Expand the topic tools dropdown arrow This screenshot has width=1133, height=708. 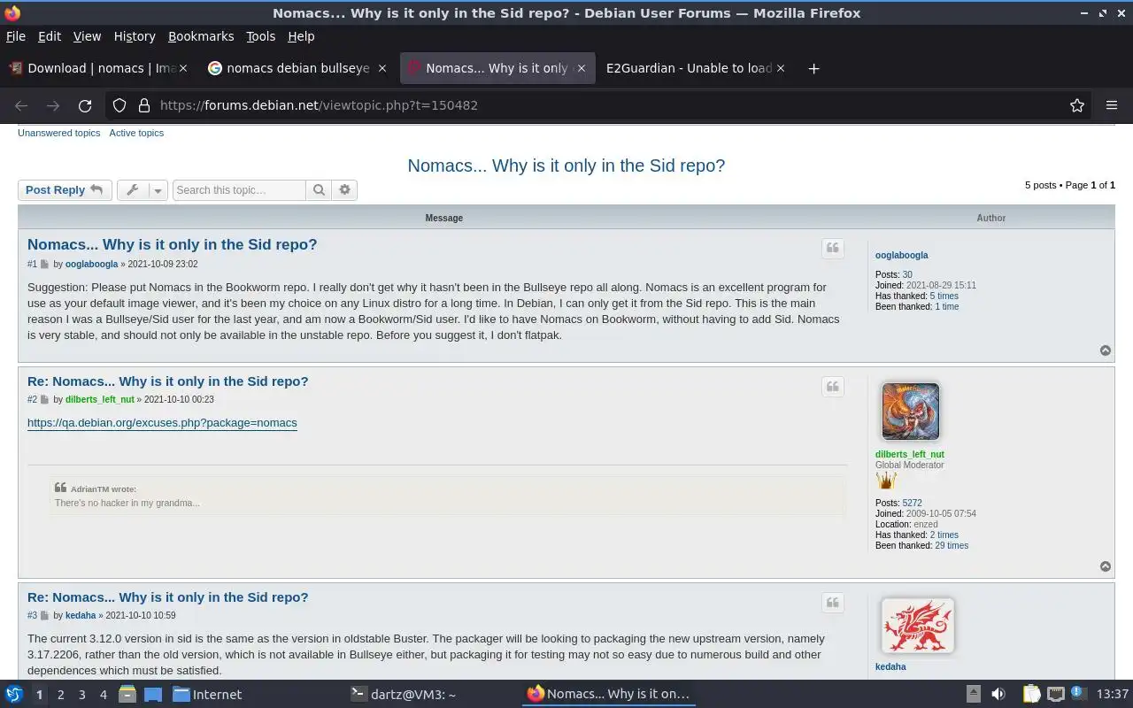point(158,190)
